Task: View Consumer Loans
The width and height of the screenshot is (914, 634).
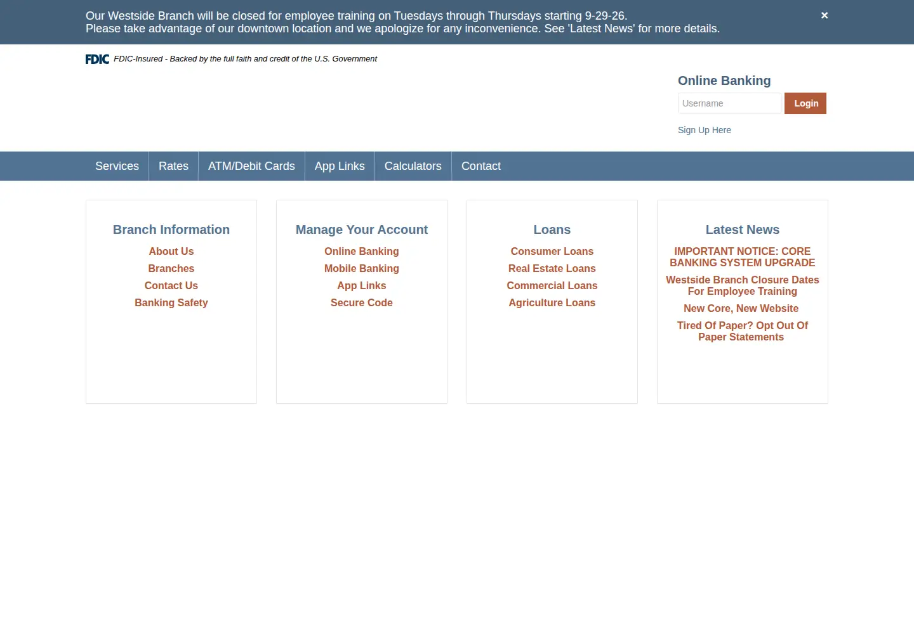Action: coord(552,251)
